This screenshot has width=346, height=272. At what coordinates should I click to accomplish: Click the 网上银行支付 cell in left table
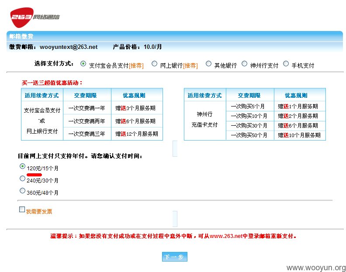click(42, 131)
